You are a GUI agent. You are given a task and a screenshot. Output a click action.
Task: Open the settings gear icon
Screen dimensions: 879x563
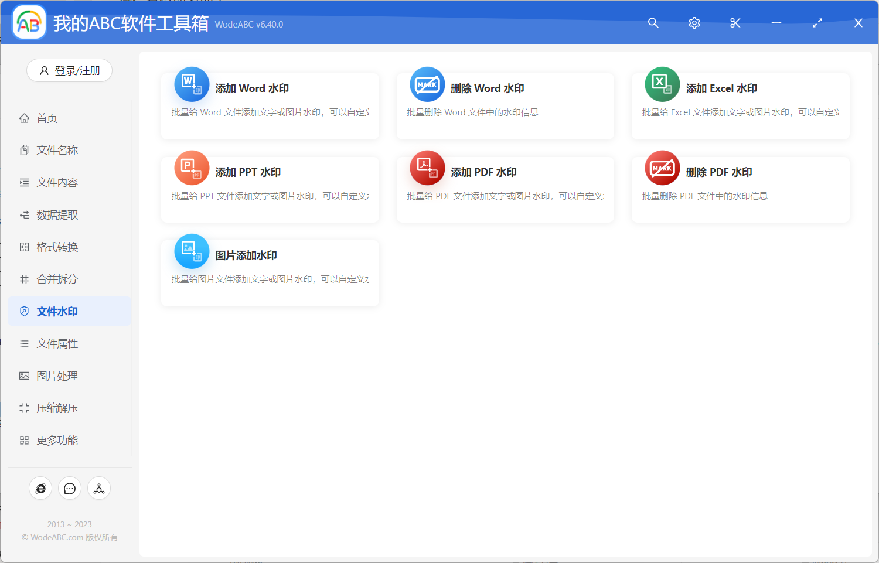click(x=694, y=23)
